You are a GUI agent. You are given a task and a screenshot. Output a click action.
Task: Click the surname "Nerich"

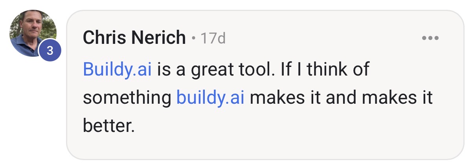pyautogui.click(x=159, y=38)
